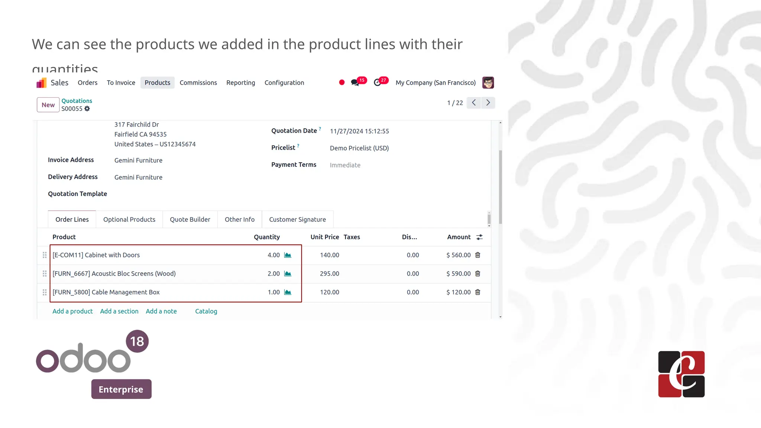761x428 pixels.
Task: Click Add a product link
Action: (72, 311)
